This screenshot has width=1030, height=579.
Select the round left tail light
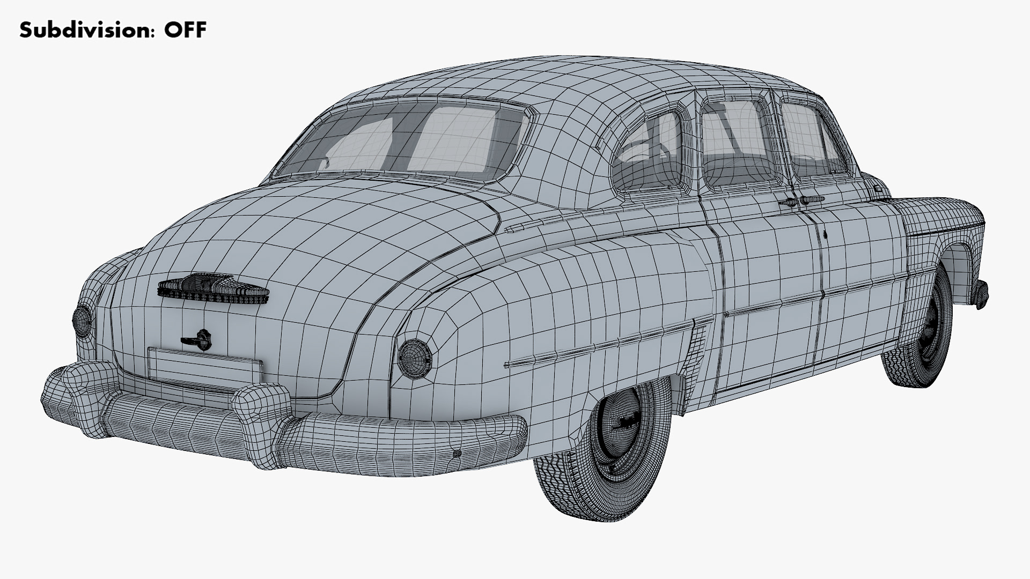click(82, 321)
